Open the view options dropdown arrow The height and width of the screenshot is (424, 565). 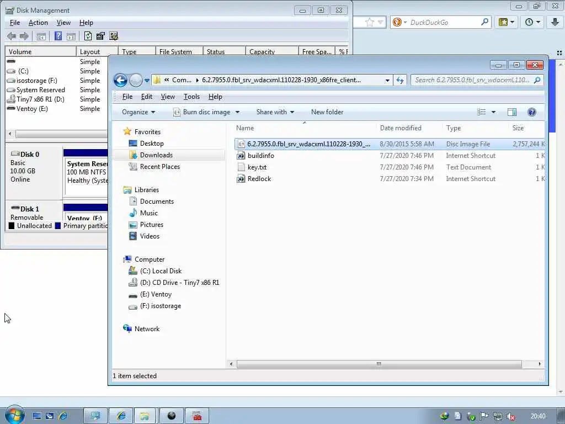coord(493,112)
